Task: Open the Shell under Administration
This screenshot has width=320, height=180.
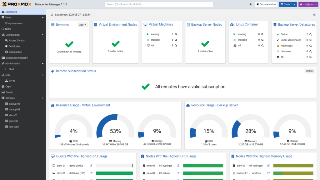Action: (x=23, y=69)
